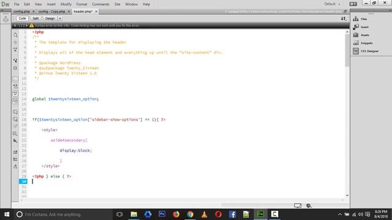
Task: Click the Apply Comment icon
Action: pyautogui.click(x=15, y=112)
